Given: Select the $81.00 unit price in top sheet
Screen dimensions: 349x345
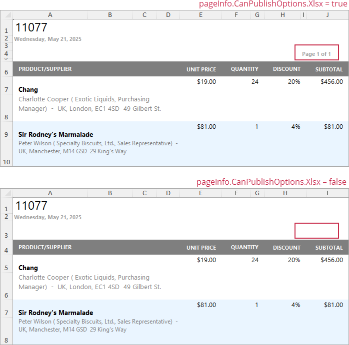Looking at the screenshot, I should coord(206,127).
